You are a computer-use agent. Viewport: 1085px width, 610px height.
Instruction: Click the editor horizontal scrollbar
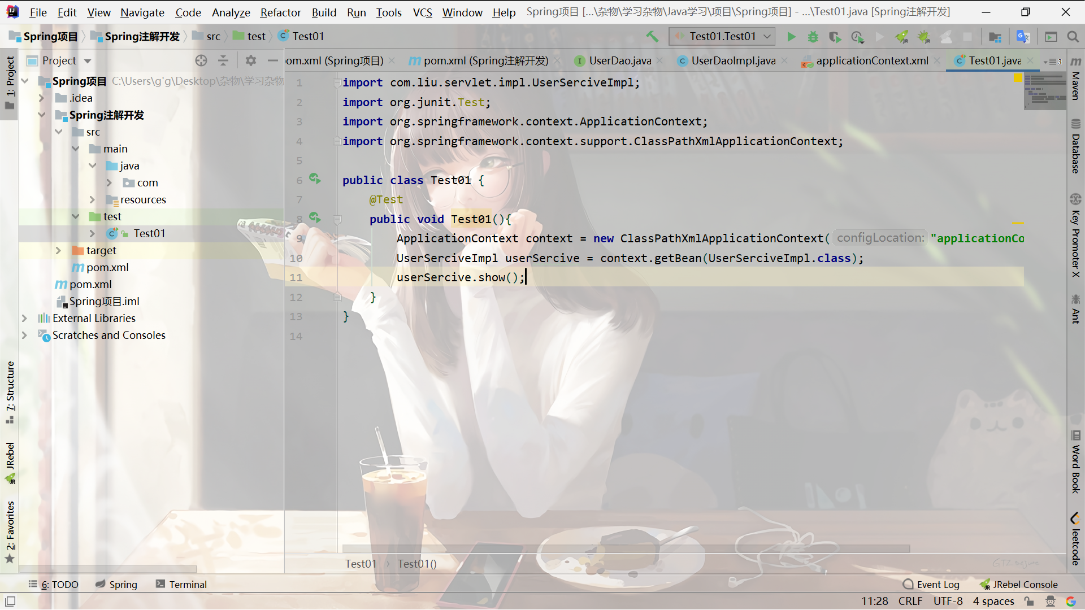626,548
